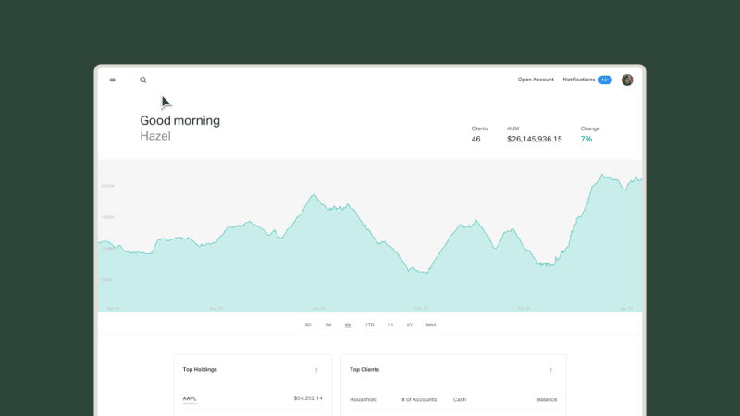This screenshot has height=416, width=740.
Task: Click the blue notifications count badge
Action: [605, 80]
